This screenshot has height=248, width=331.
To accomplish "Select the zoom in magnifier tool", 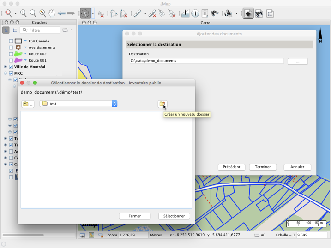I will (23, 13).
